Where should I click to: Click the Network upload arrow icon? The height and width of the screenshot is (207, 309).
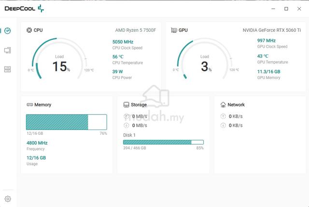click(x=223, y=116)
